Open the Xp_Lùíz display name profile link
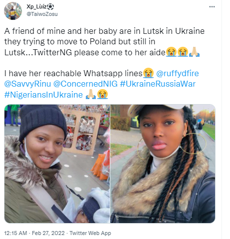230x239 pixels. (36, 6)
